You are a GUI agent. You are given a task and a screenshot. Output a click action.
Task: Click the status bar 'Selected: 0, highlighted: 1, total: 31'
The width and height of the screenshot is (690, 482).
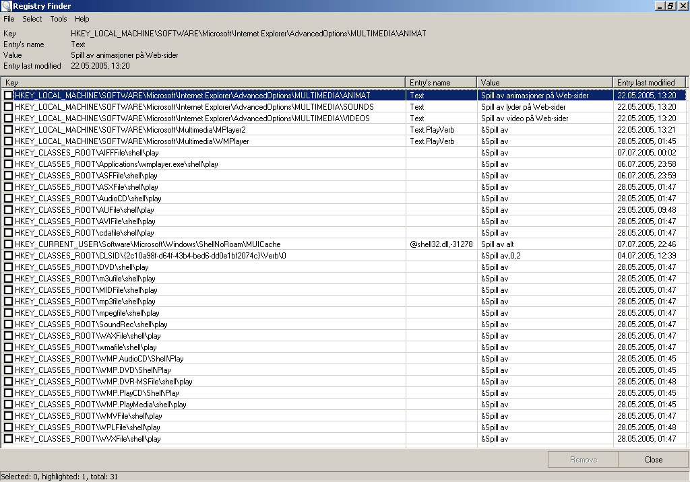tap(59, 477)
